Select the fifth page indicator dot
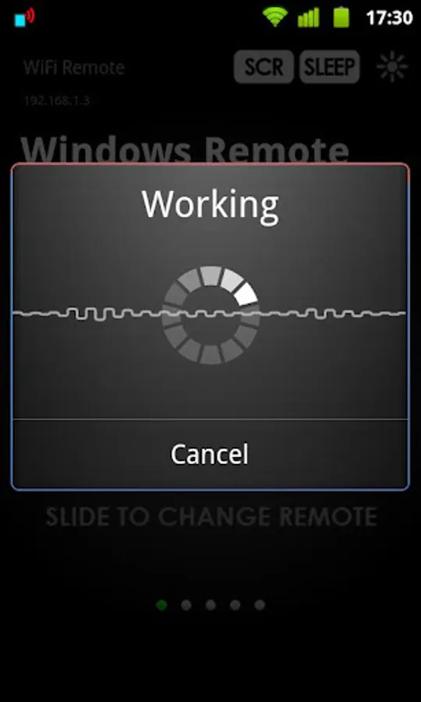 pyautogui.click(x=260, y=605)
